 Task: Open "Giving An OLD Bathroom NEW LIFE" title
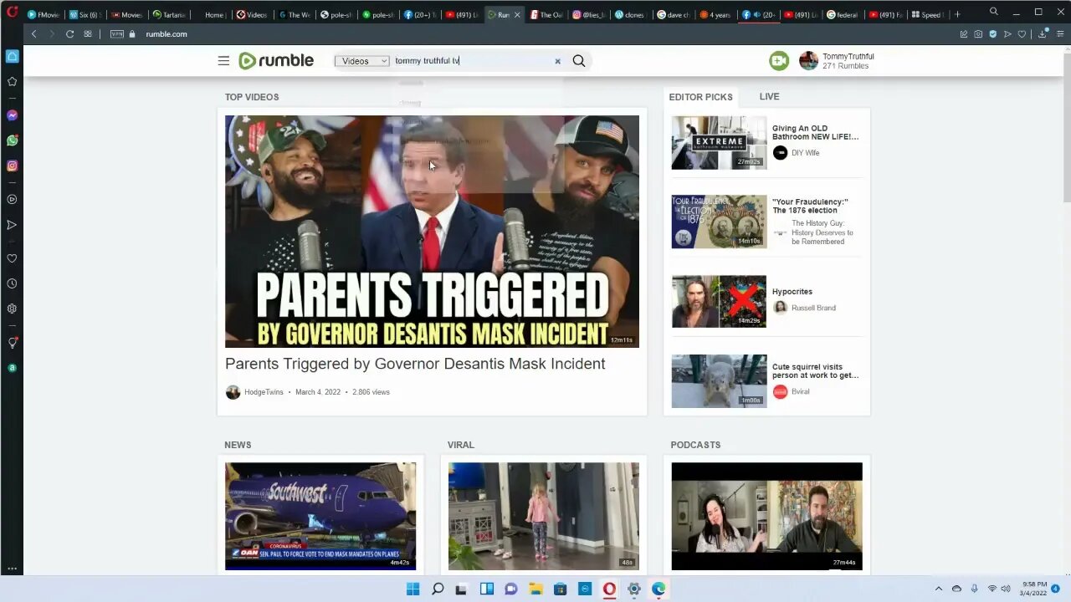pyautogui.click(x=815, y=132)
